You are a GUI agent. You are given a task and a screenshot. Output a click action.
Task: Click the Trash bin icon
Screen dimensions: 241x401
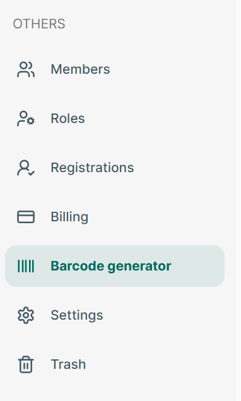(26, 364)
